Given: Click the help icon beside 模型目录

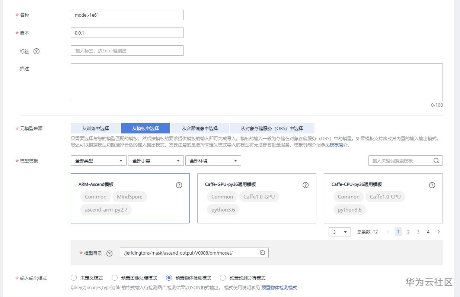Looking at the screenshot, I should 109,254.
